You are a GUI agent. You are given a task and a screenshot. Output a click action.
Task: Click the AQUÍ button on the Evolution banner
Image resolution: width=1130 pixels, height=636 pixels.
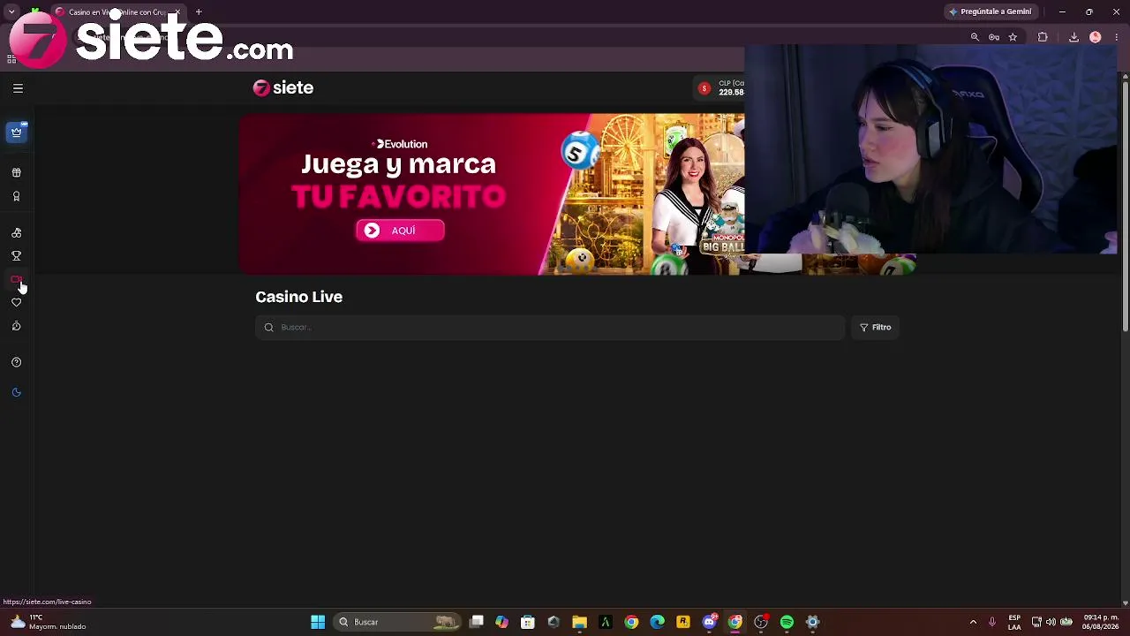point(400,231)
